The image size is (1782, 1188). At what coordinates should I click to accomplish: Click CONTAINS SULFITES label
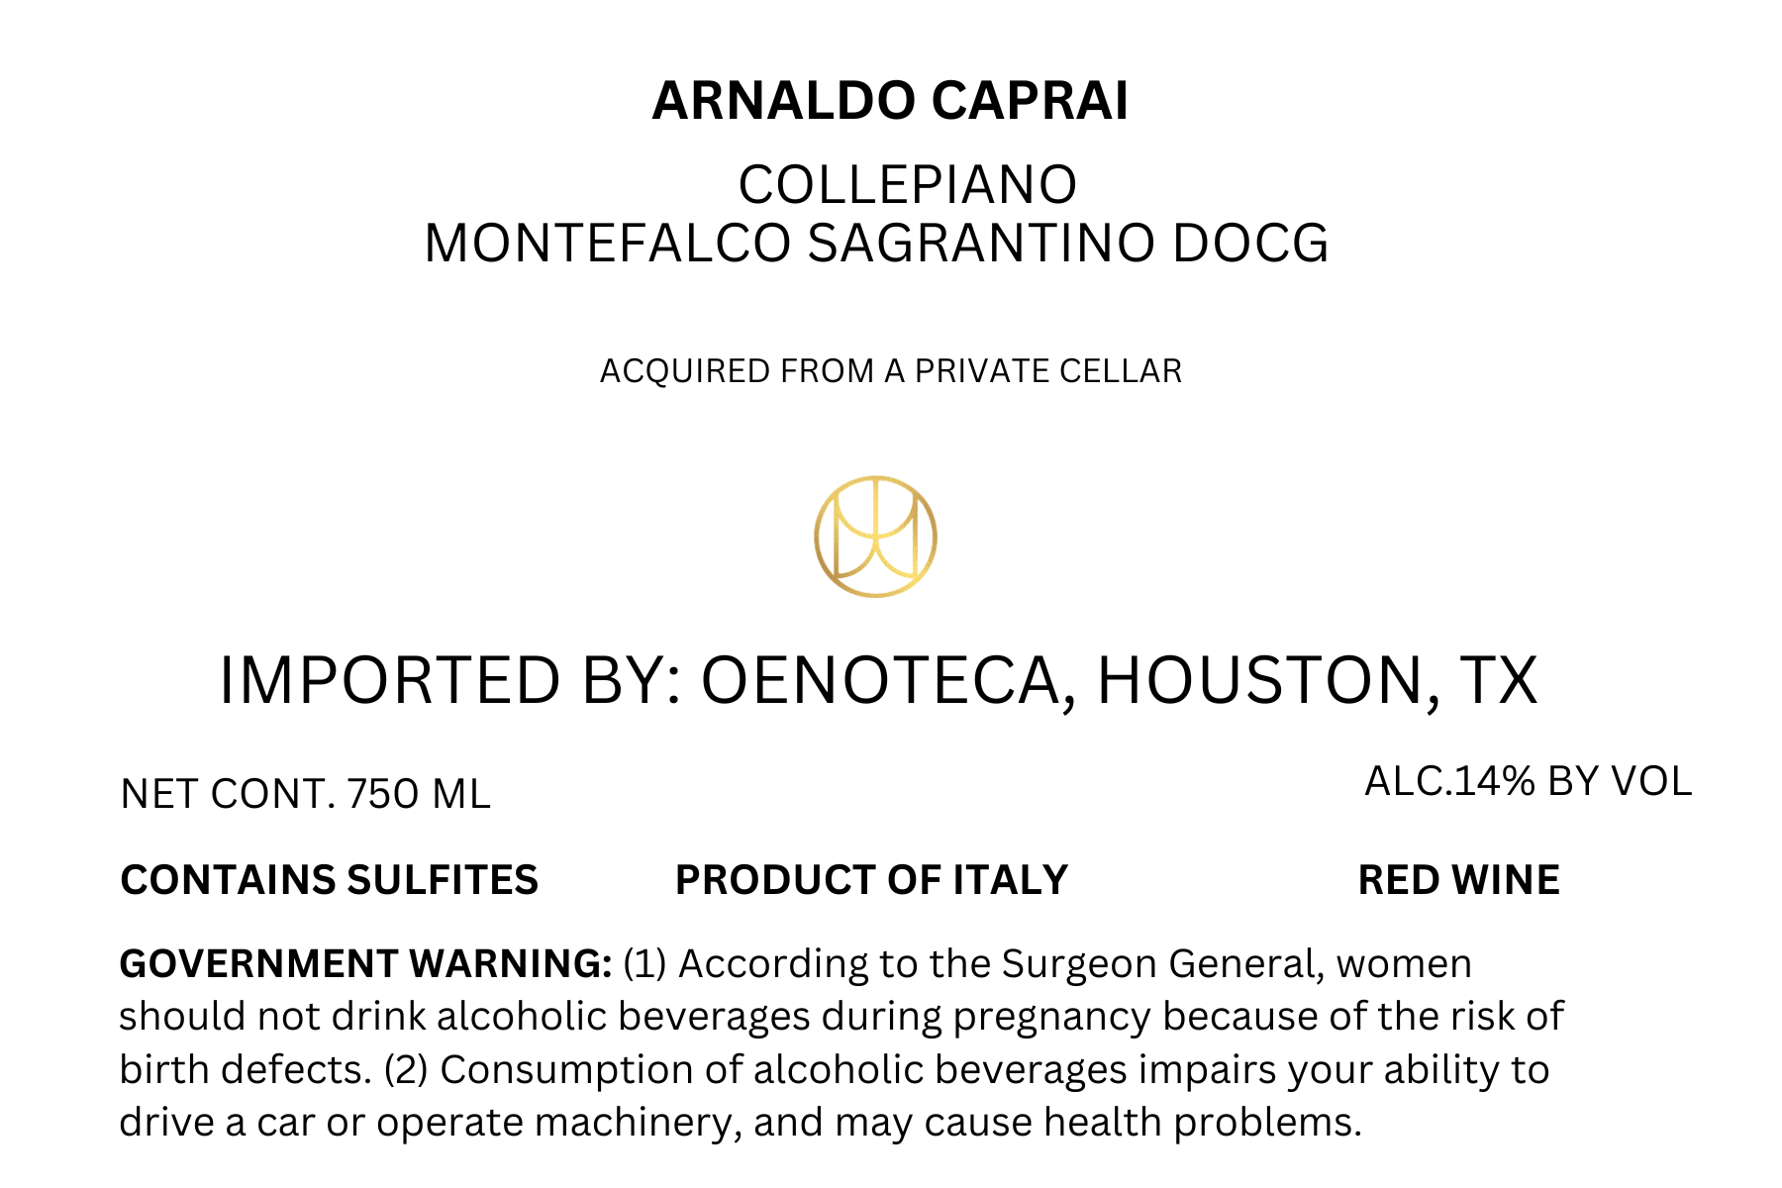click(329, 880)
